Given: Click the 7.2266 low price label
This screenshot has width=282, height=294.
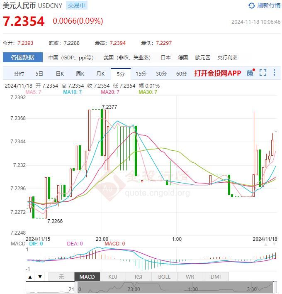Looking at the screenshot, I should (x=55, y=221).
